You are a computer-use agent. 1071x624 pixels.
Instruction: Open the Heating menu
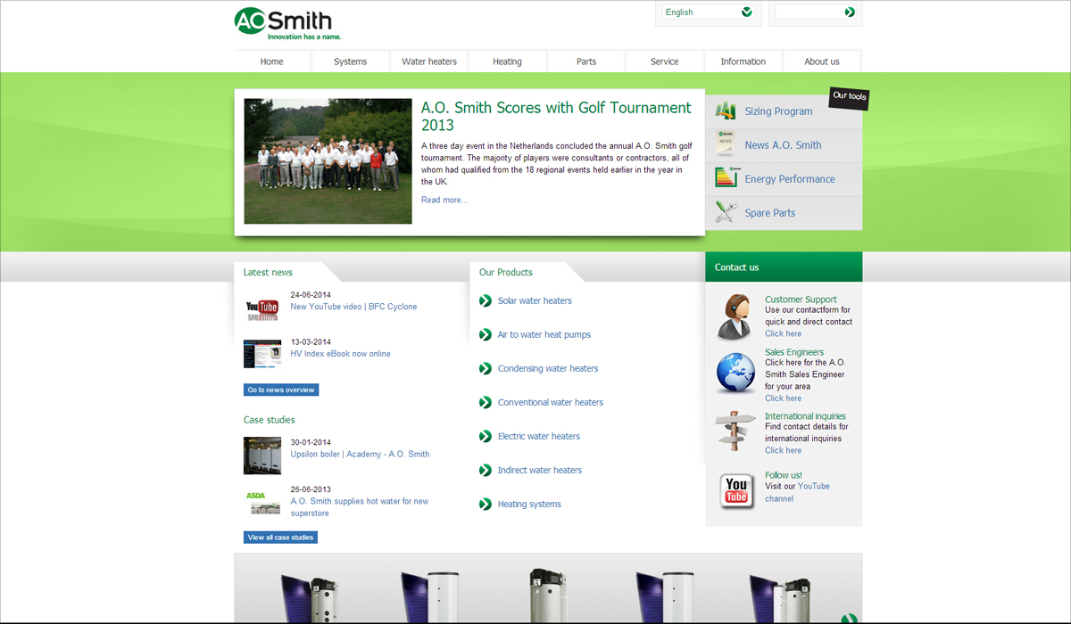click(508, 62)
